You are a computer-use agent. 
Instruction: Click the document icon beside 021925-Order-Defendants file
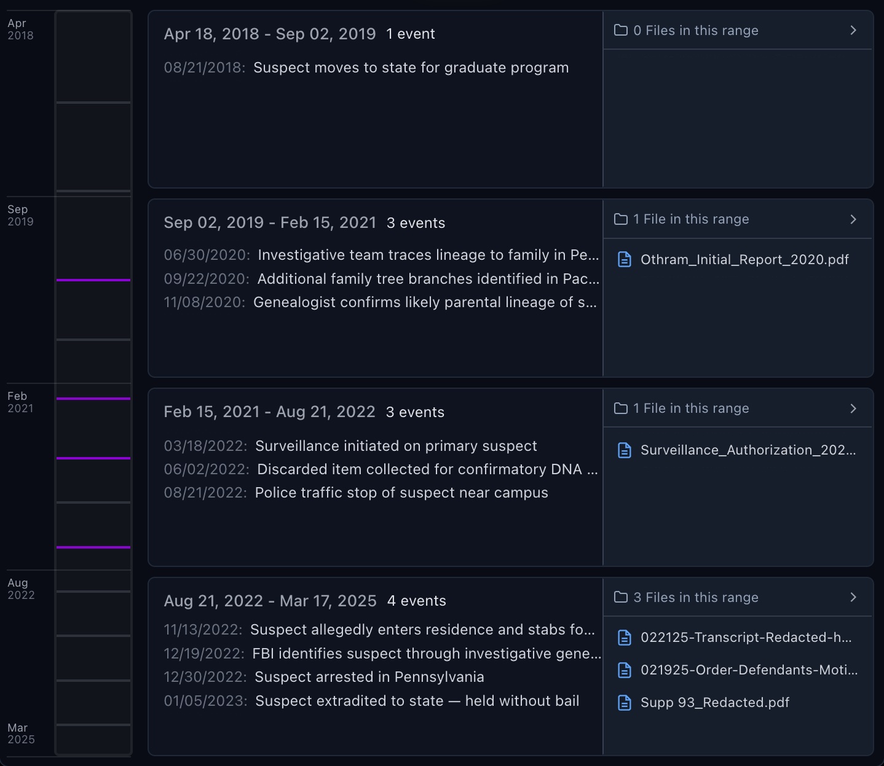click(624, 670)
